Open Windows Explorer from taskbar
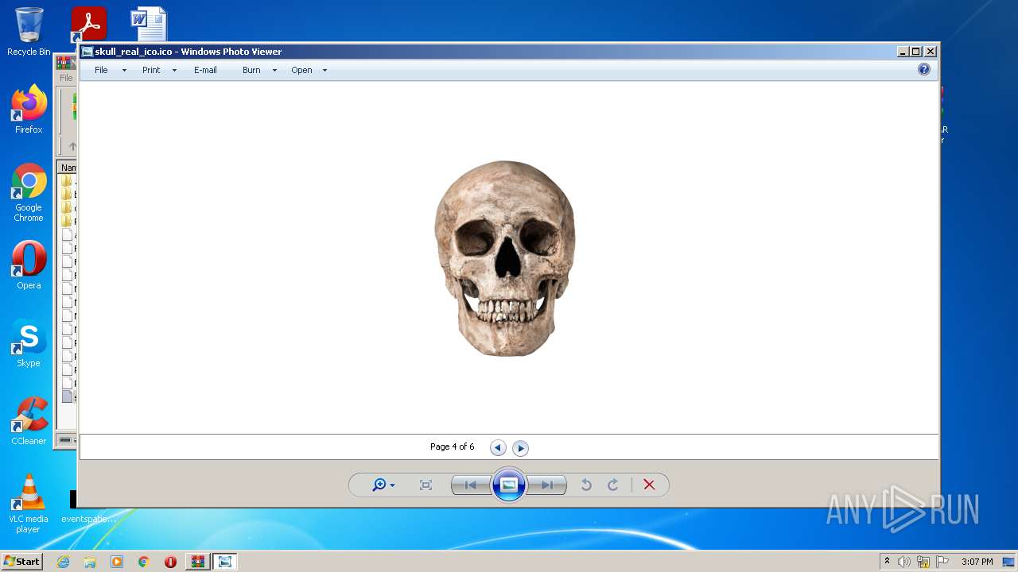The width and height of the screenshot is (1018, 572). coord(90,562)
